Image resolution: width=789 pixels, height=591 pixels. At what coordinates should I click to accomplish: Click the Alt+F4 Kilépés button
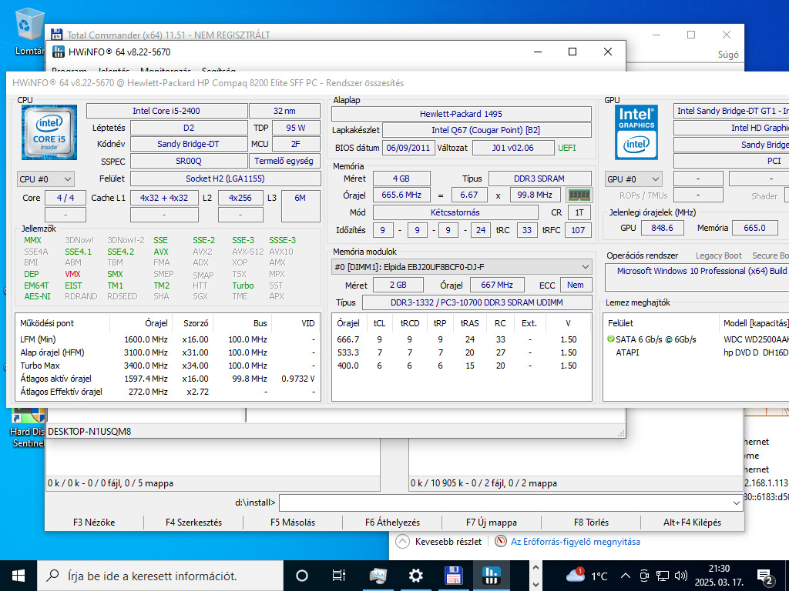click(693, 523)
